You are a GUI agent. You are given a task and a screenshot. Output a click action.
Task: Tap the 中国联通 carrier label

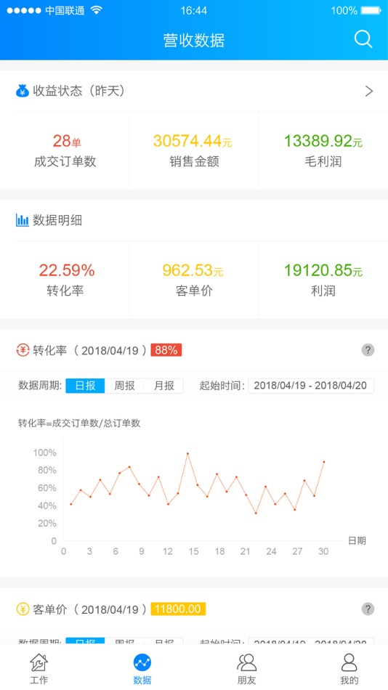(x=65, y=11)
